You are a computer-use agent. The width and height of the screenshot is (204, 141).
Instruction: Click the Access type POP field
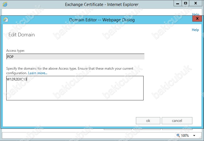click(x=75, y=57)
